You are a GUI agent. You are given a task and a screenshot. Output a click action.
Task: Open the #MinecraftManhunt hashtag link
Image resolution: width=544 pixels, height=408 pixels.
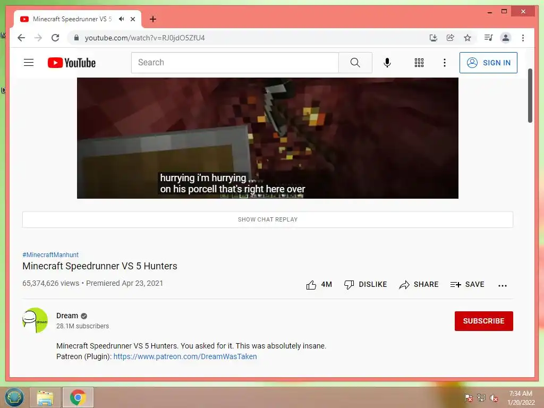click(x=50, y=254)
